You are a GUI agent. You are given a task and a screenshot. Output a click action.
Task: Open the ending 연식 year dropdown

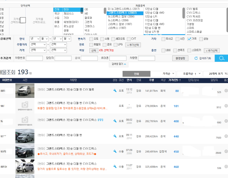pyautogui.click(x=57, y=39)
